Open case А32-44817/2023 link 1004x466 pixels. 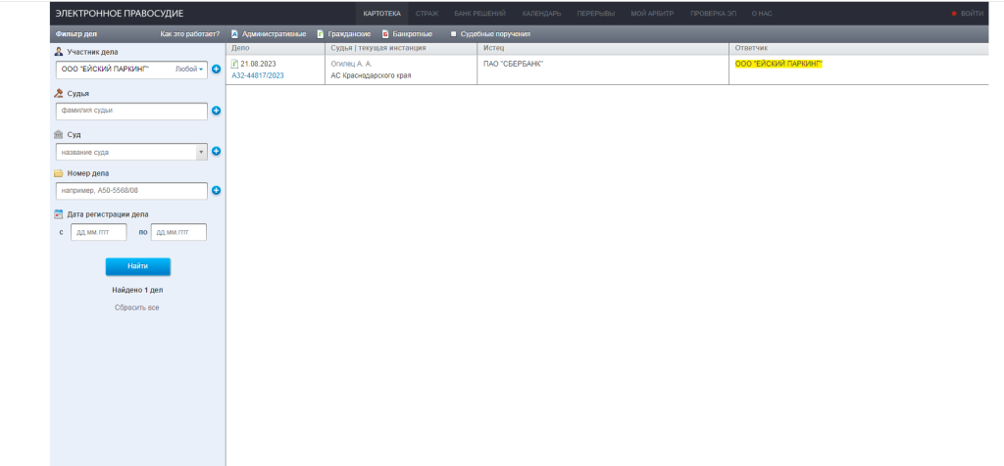tap(258, 75)
